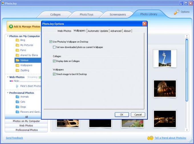Open the Colosseum at night thumbnail
The image size is (194, 144).
(165, 89)
